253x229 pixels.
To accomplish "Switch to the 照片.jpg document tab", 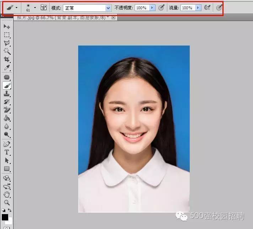I will point(63,18).
